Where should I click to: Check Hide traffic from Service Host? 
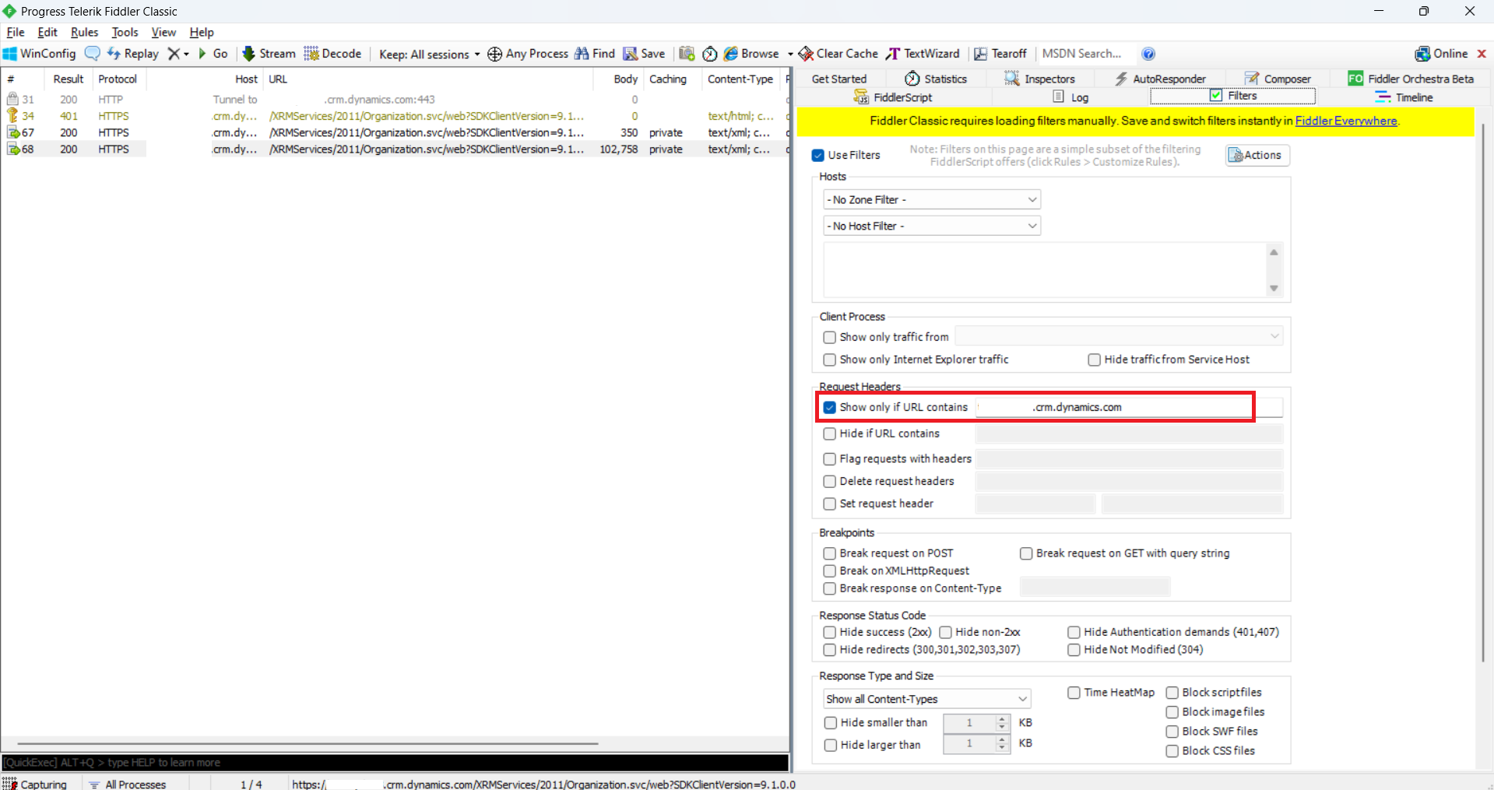pos(1094,360)
